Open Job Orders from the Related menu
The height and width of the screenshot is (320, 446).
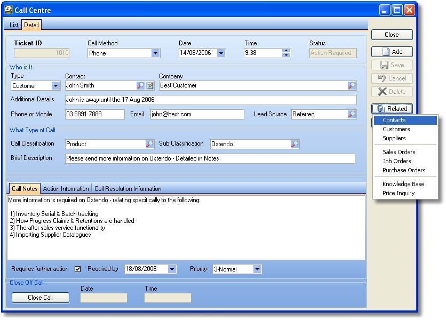tap(405, 161)
